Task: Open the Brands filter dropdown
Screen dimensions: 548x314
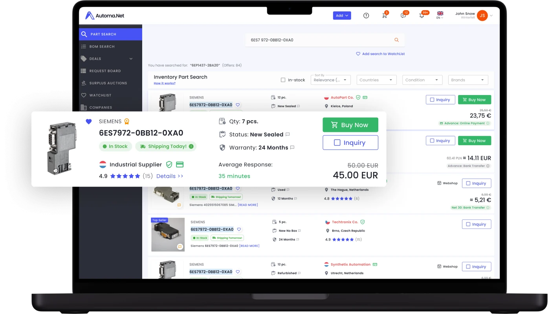Action: point(468,80)
